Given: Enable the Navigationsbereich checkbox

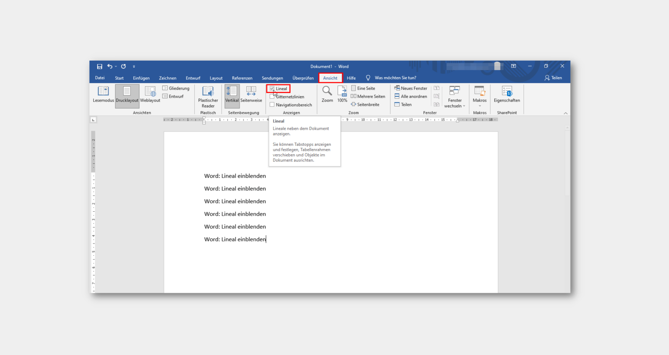Looking at the screenshot, I should click(272, 105).
